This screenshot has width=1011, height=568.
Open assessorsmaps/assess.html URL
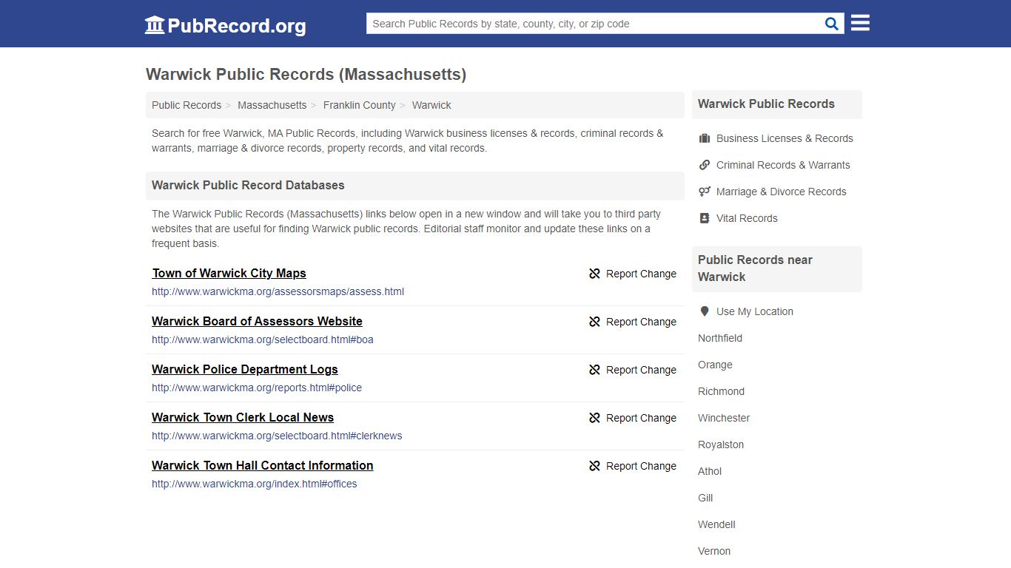278,291
